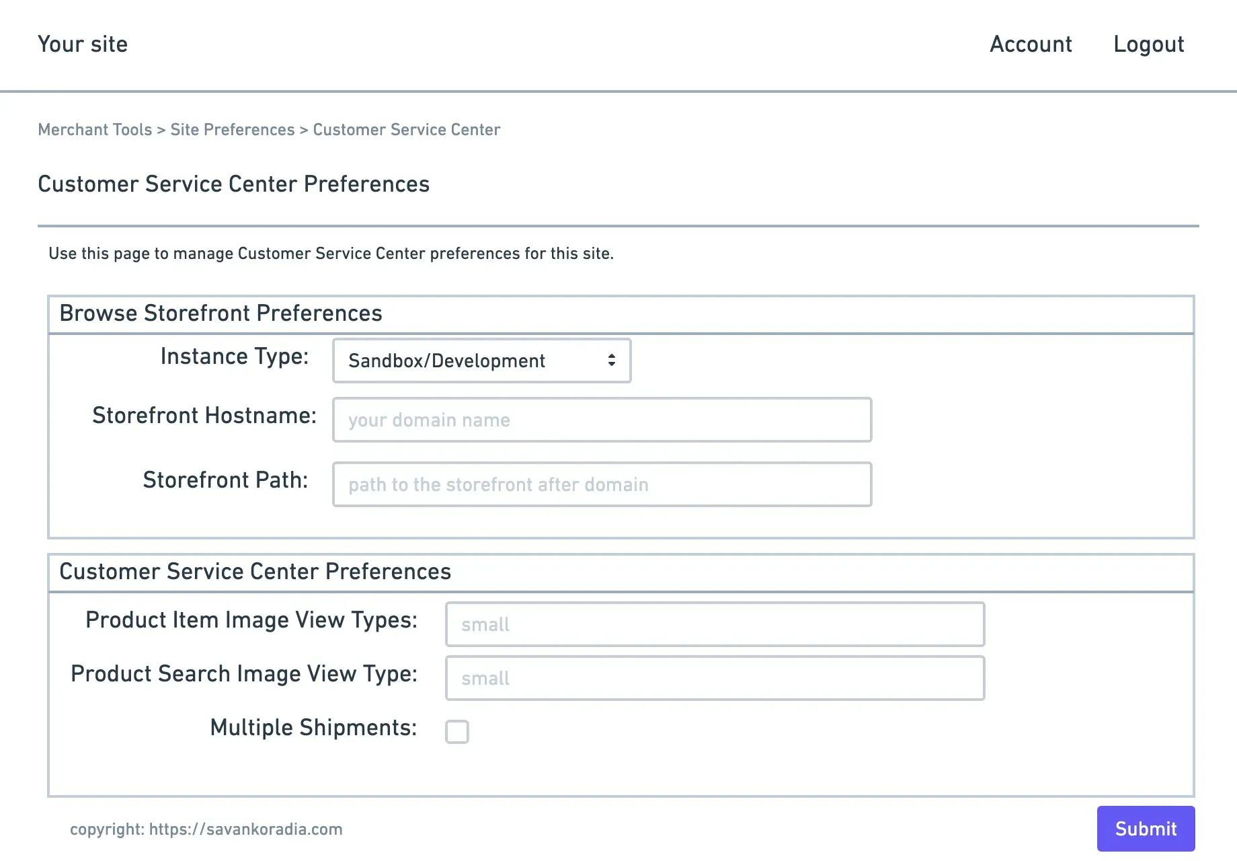Toggle the Multiple Shipments checkbox
Screen dimensions: 1237x861
point(457,731)
